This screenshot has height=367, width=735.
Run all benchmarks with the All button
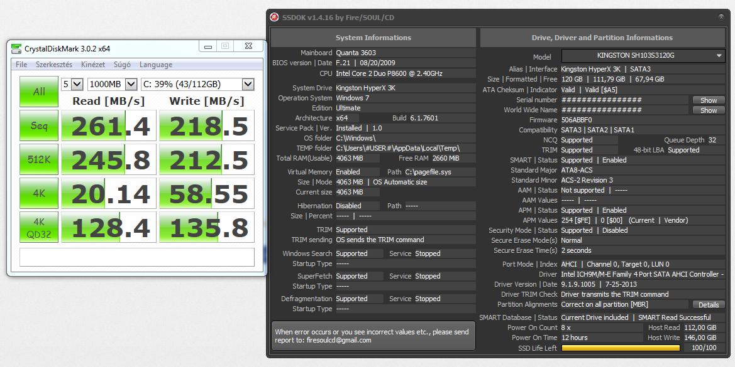(39, 92)
